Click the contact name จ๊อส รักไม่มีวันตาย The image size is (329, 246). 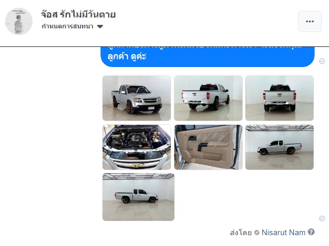click(78, 14)
